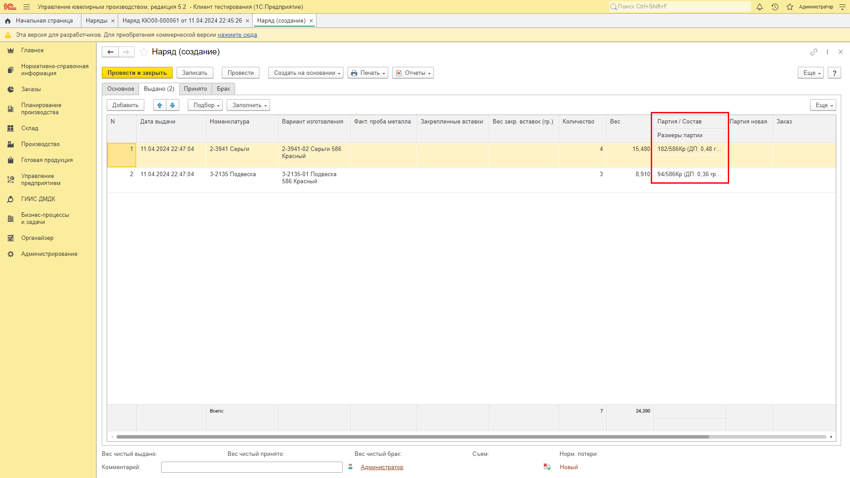Expand Создать на основании dropdown

[305, 73]
